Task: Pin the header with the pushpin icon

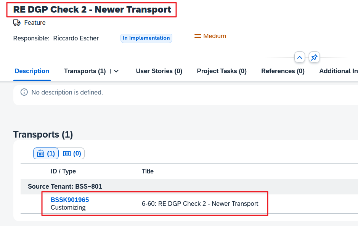Action: coord(314,58)
